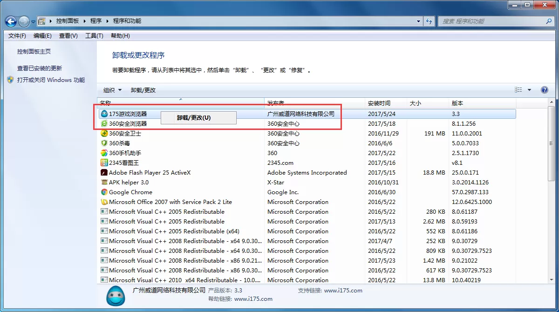This screenshot has width=559, height=312.
Task: Click the 360杀毒 shield icon
Action: coord(104,143)
